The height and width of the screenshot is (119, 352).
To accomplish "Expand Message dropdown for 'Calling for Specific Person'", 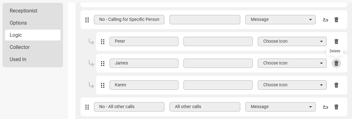I will [281, 20].
